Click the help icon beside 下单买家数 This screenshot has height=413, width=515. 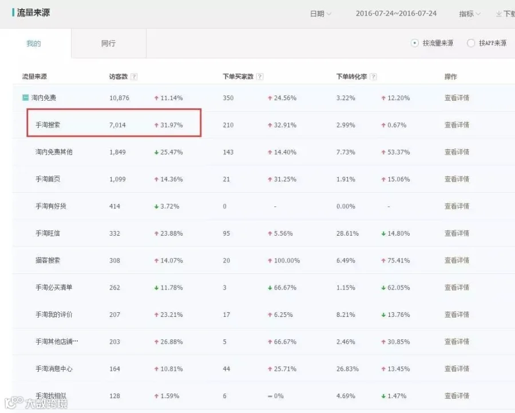pyautogui.click(x=260, y=77)
